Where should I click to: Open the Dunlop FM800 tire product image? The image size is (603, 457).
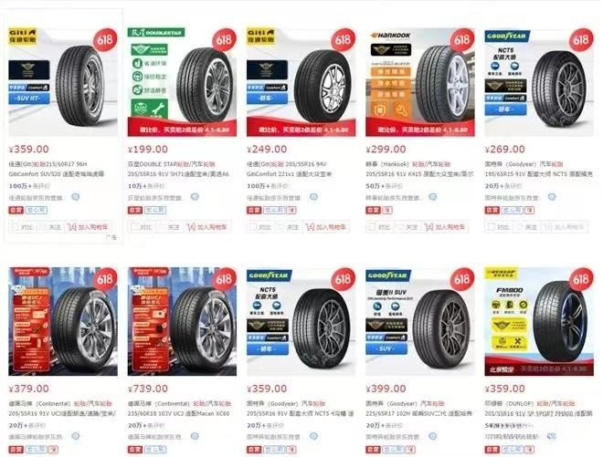(x=539, y=321)
